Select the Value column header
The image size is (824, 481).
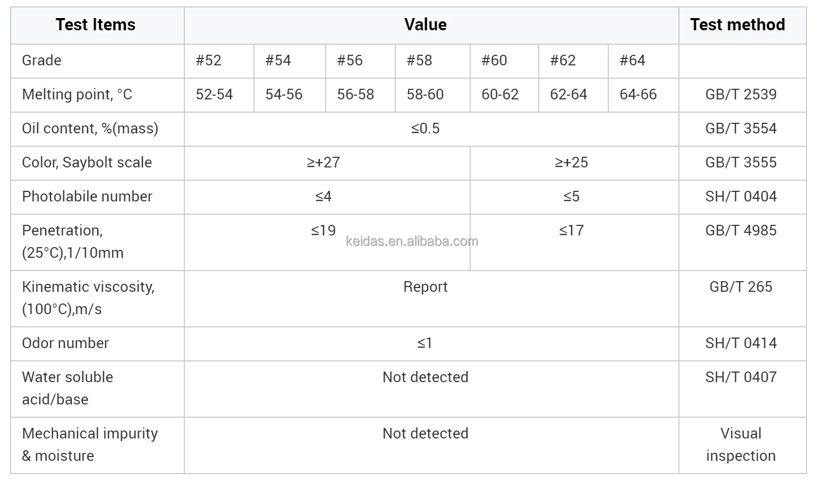pyautogui.click(x=426, y=24)
